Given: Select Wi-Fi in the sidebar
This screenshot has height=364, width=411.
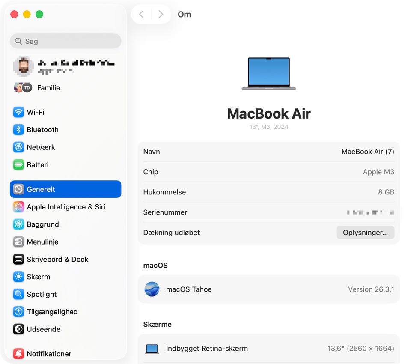Looking at the screenshot, I should (66, 112).
